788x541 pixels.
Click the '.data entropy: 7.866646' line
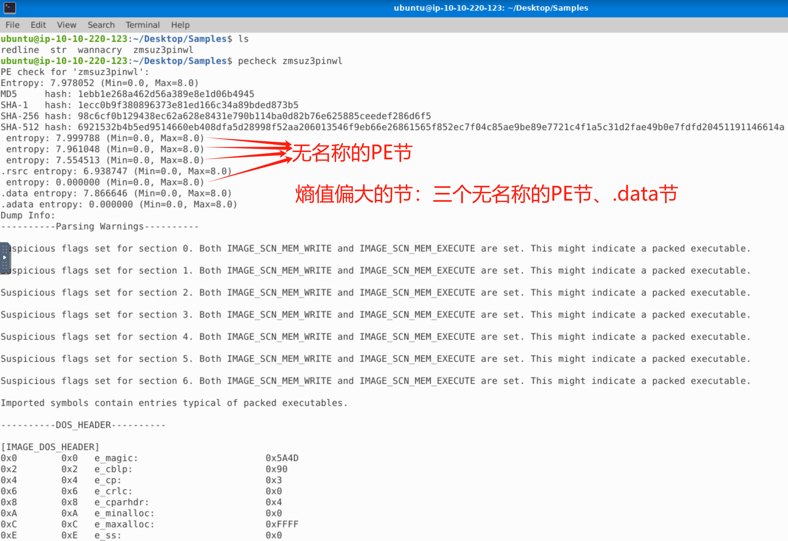pos(117,193)
